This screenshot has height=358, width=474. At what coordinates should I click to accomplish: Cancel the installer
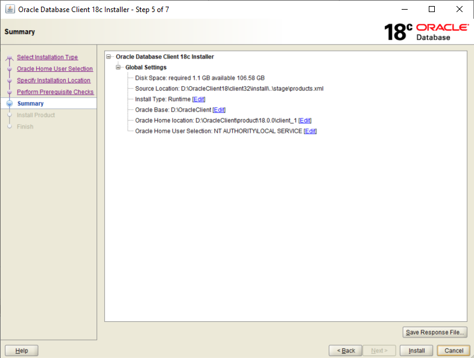[453, 350]
